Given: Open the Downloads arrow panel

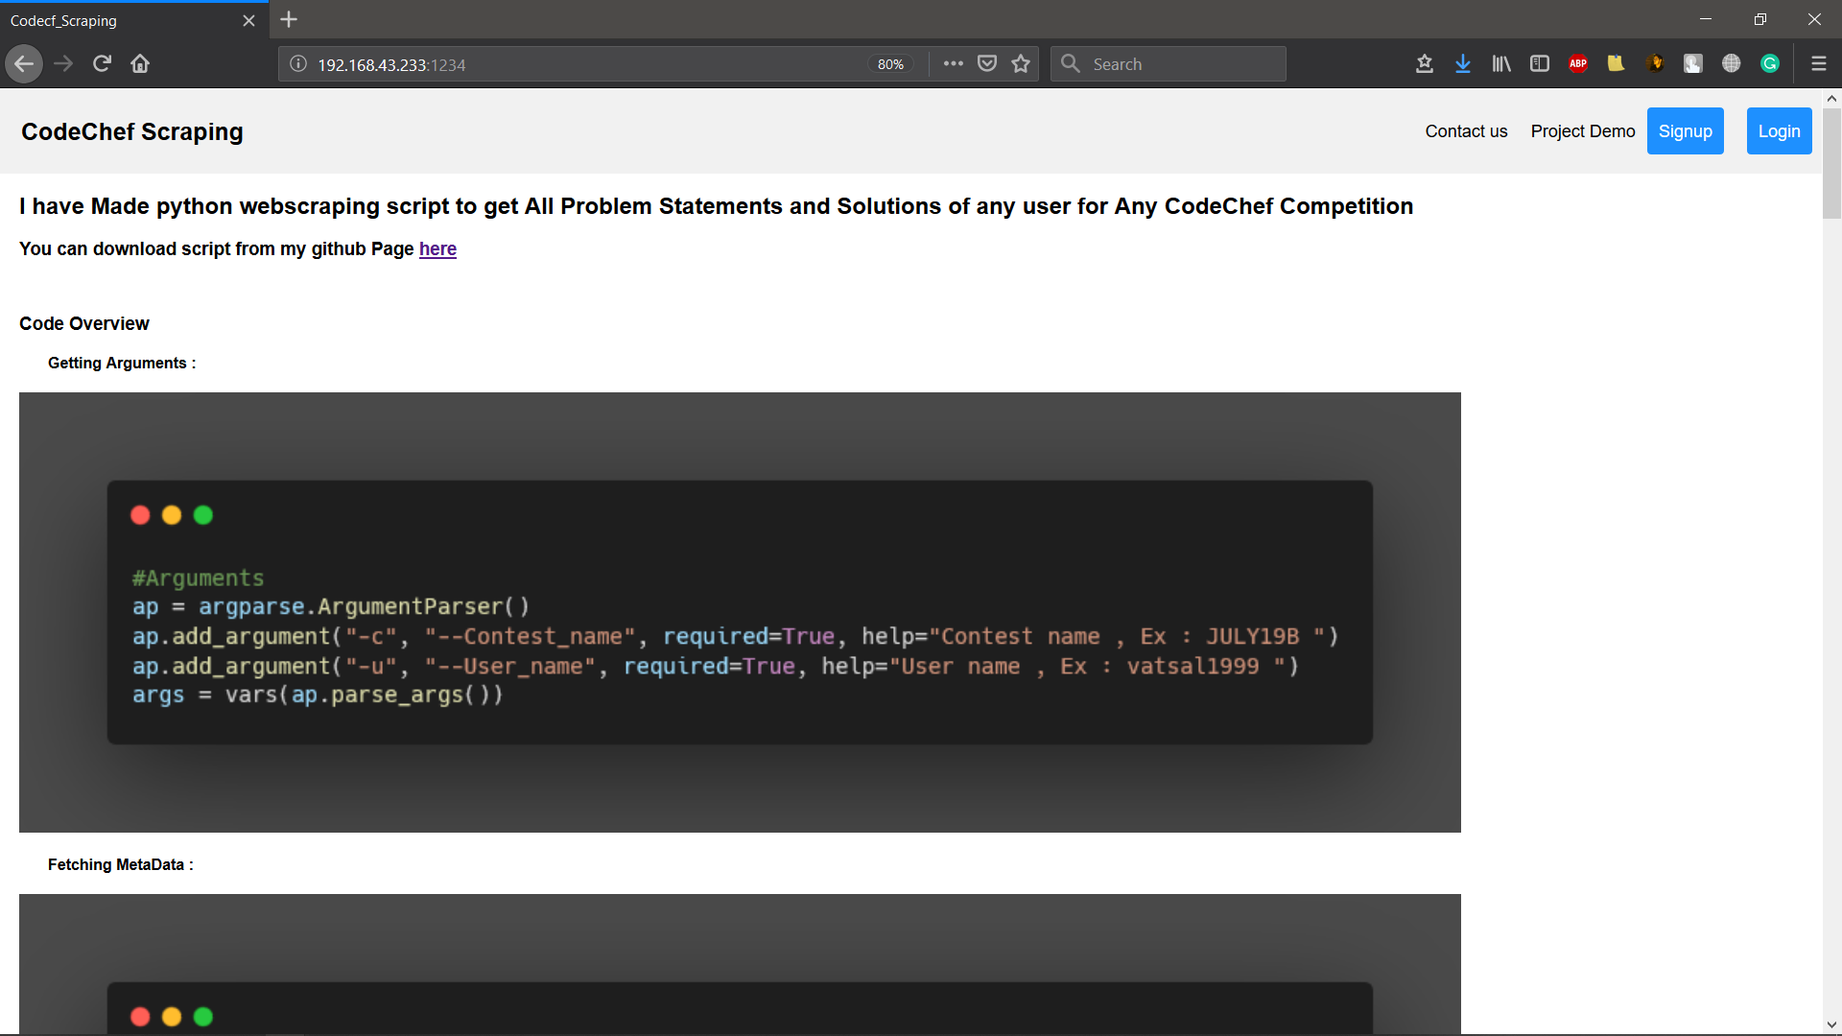Looking at the screenshot, I should 1462,64.
